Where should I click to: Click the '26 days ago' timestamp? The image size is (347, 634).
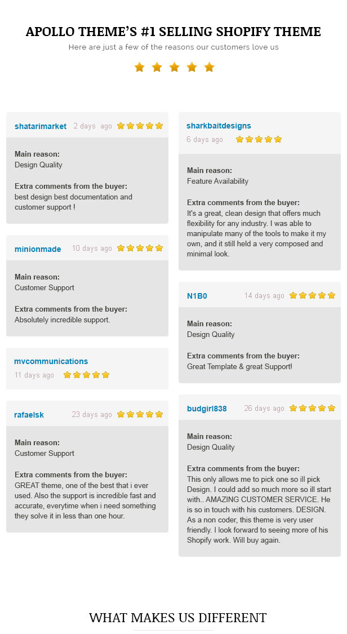264,409
